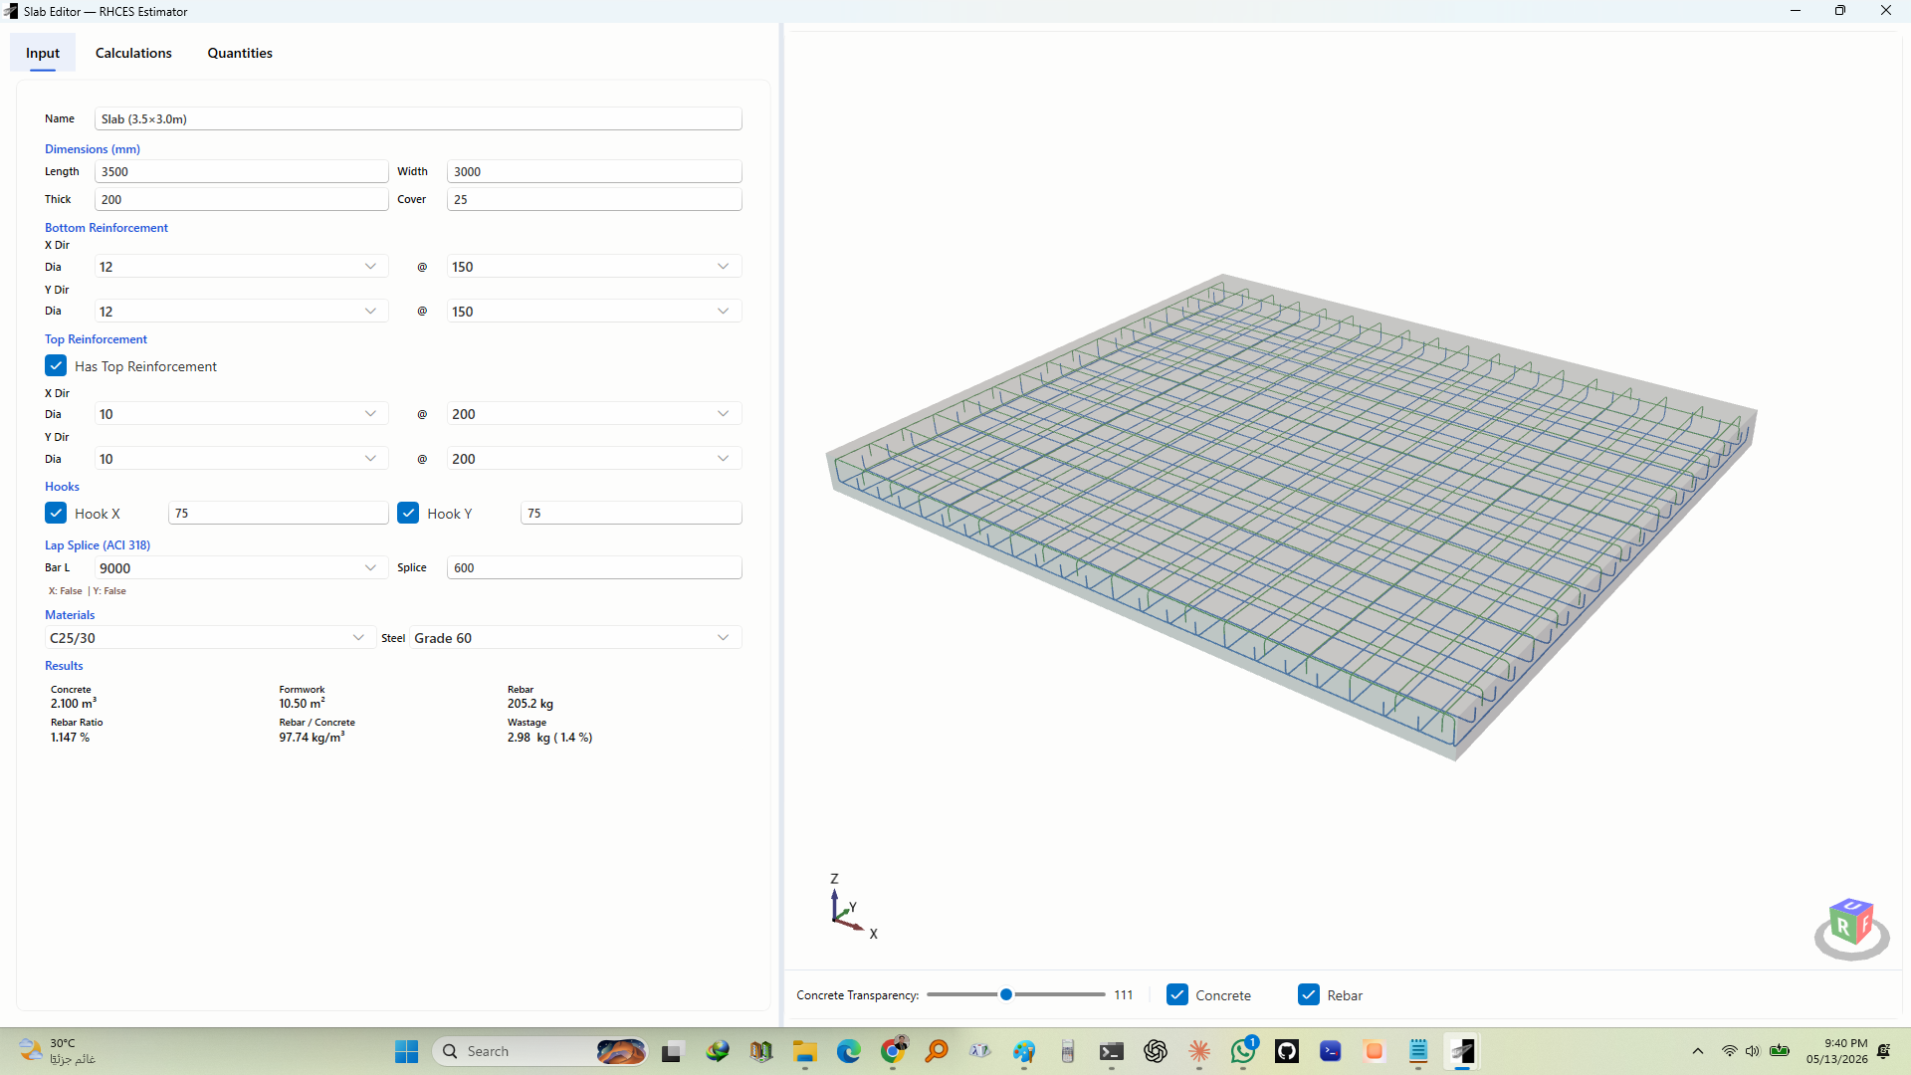Open top Y Dir diameter dropdown
Viewport: 1911px width, 1075px height.
pyautogui.click(x=241, y=459)
